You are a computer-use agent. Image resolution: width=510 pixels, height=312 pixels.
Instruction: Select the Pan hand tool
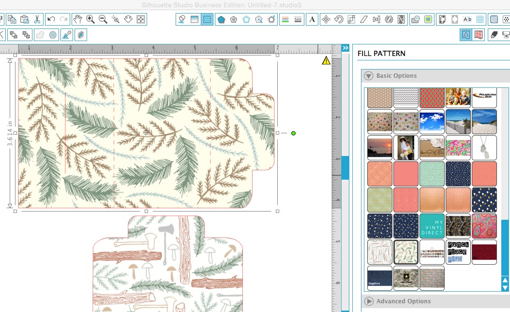click(x=77, y=19)
